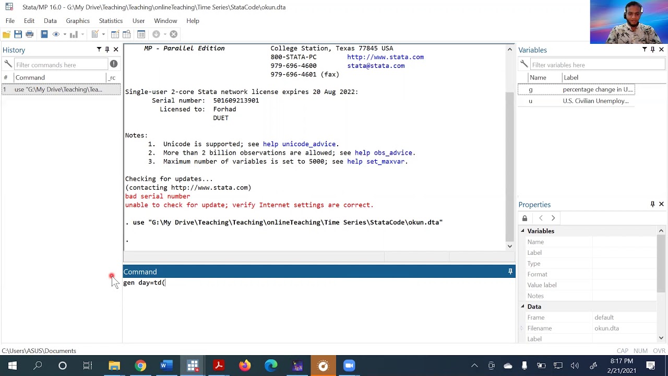This screenshot has width=668, height=376.
Task: Toggle the History panel pin
Action: point(107,50)
